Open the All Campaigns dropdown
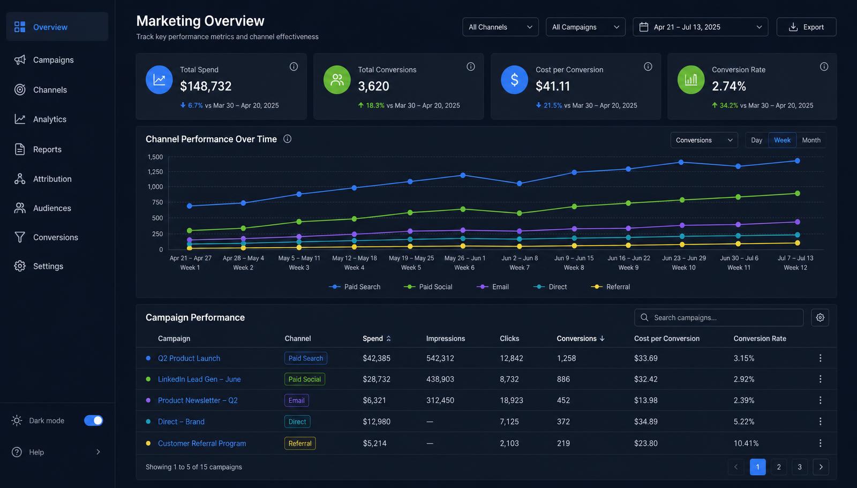 pos(585,27)
